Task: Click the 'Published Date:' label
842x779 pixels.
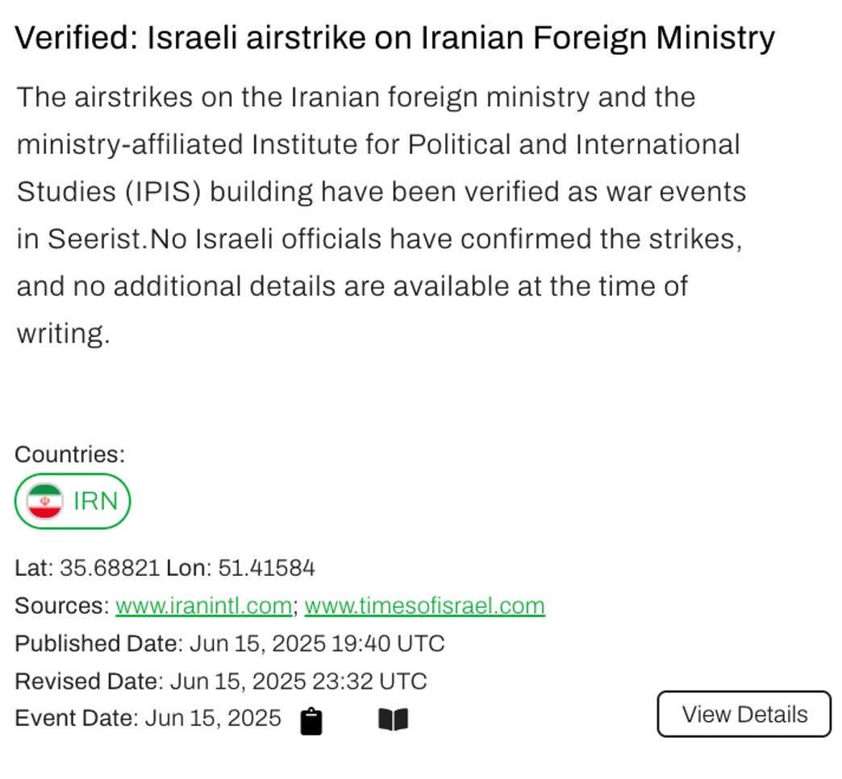Action: coord(98,644)
